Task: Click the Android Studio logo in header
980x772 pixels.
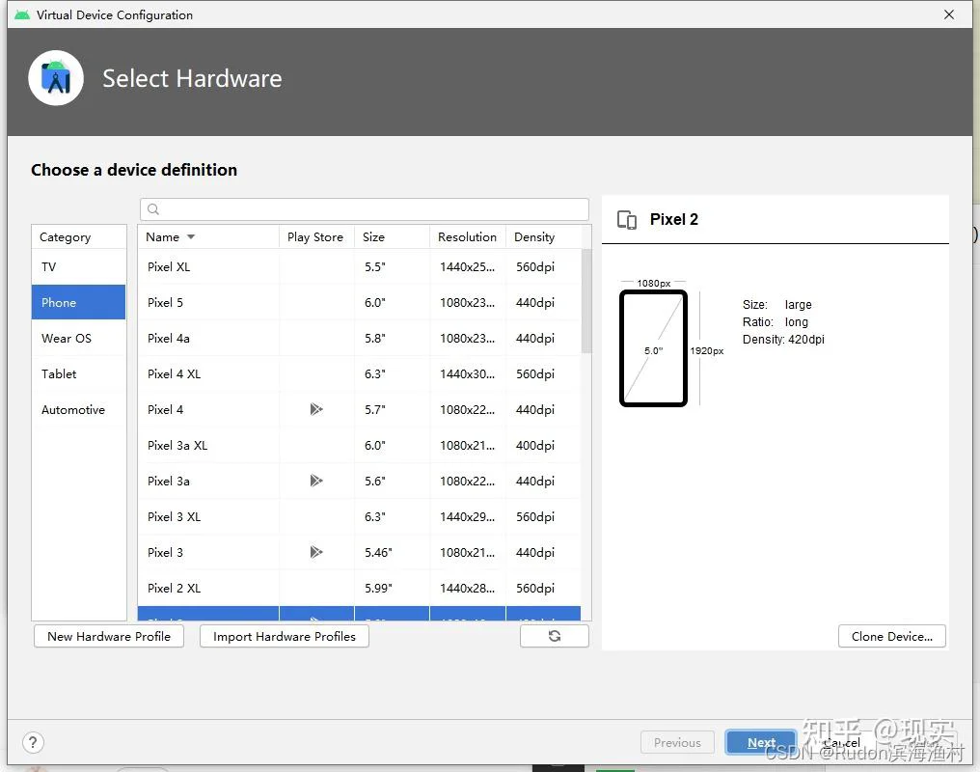Action: 56,78
